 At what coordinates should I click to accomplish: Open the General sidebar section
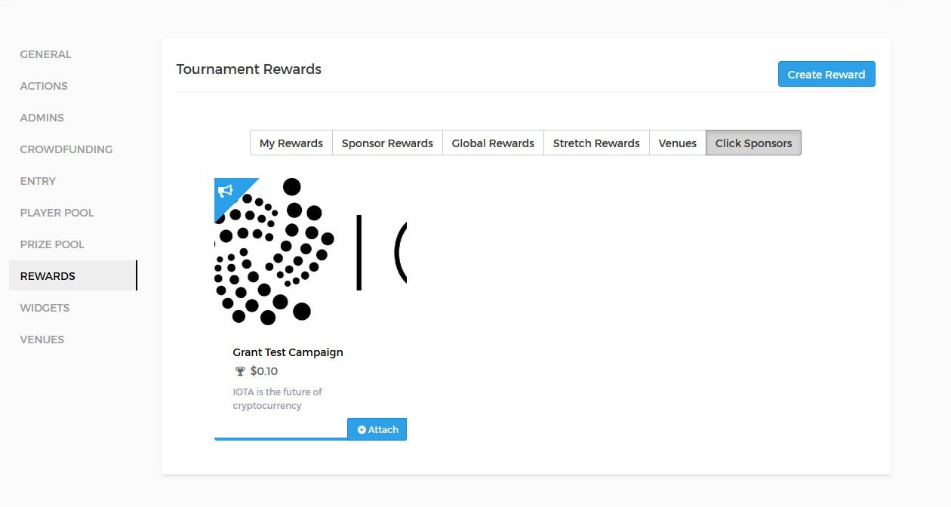click(45, 54)
